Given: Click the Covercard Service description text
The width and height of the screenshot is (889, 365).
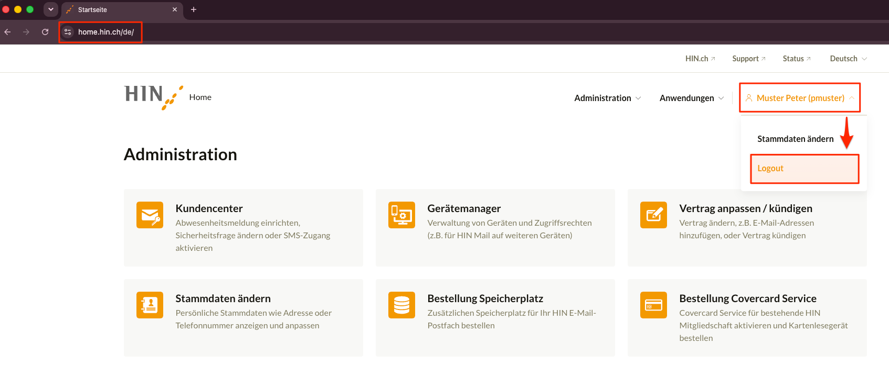Looking at the screenshot, I should click(x=764, y=325).
